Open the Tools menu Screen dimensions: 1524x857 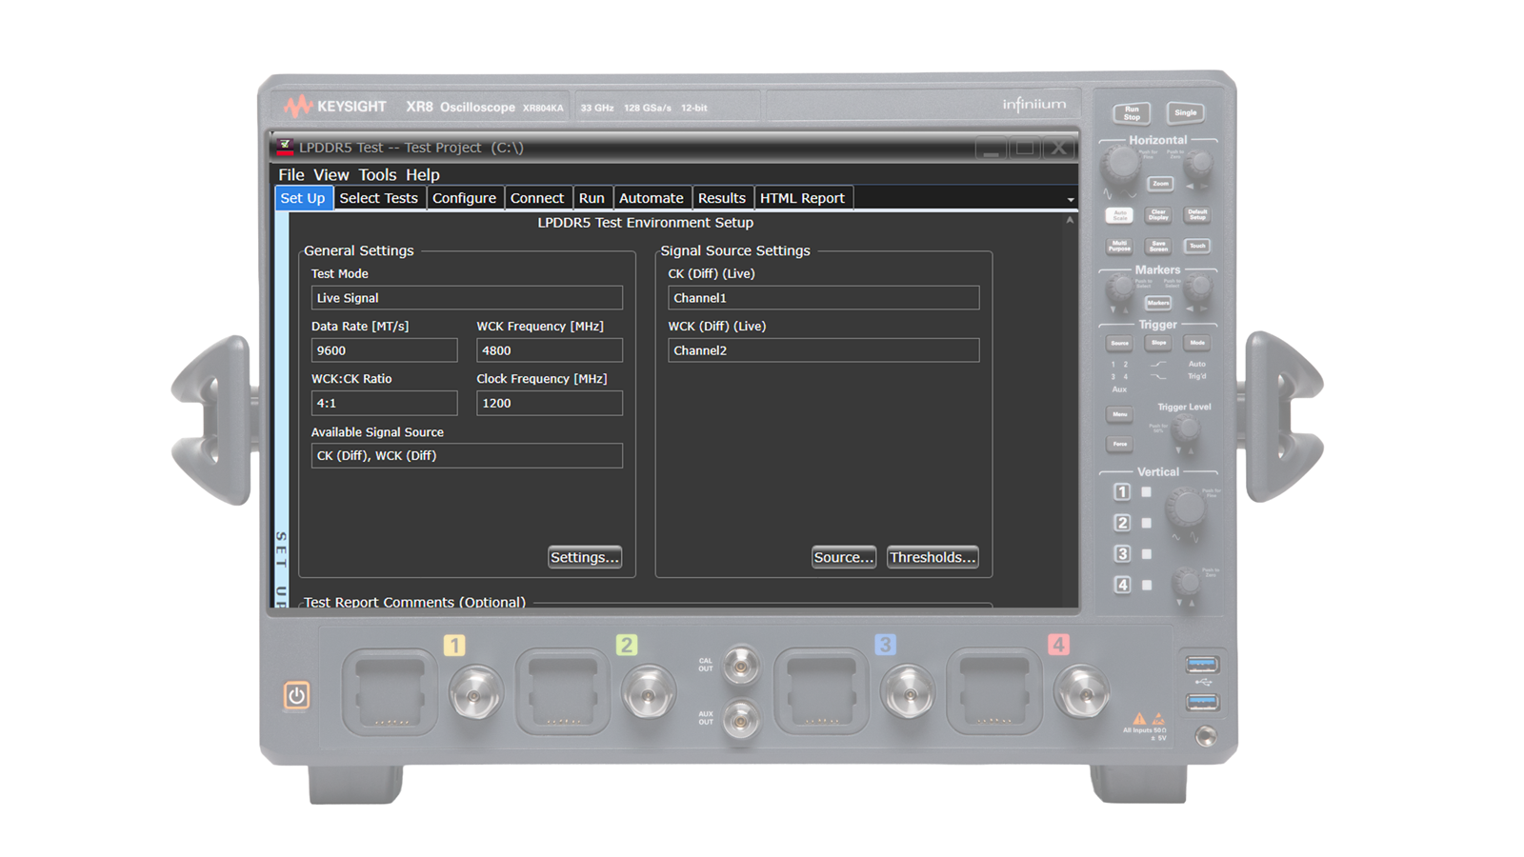(x=377, y=175)
